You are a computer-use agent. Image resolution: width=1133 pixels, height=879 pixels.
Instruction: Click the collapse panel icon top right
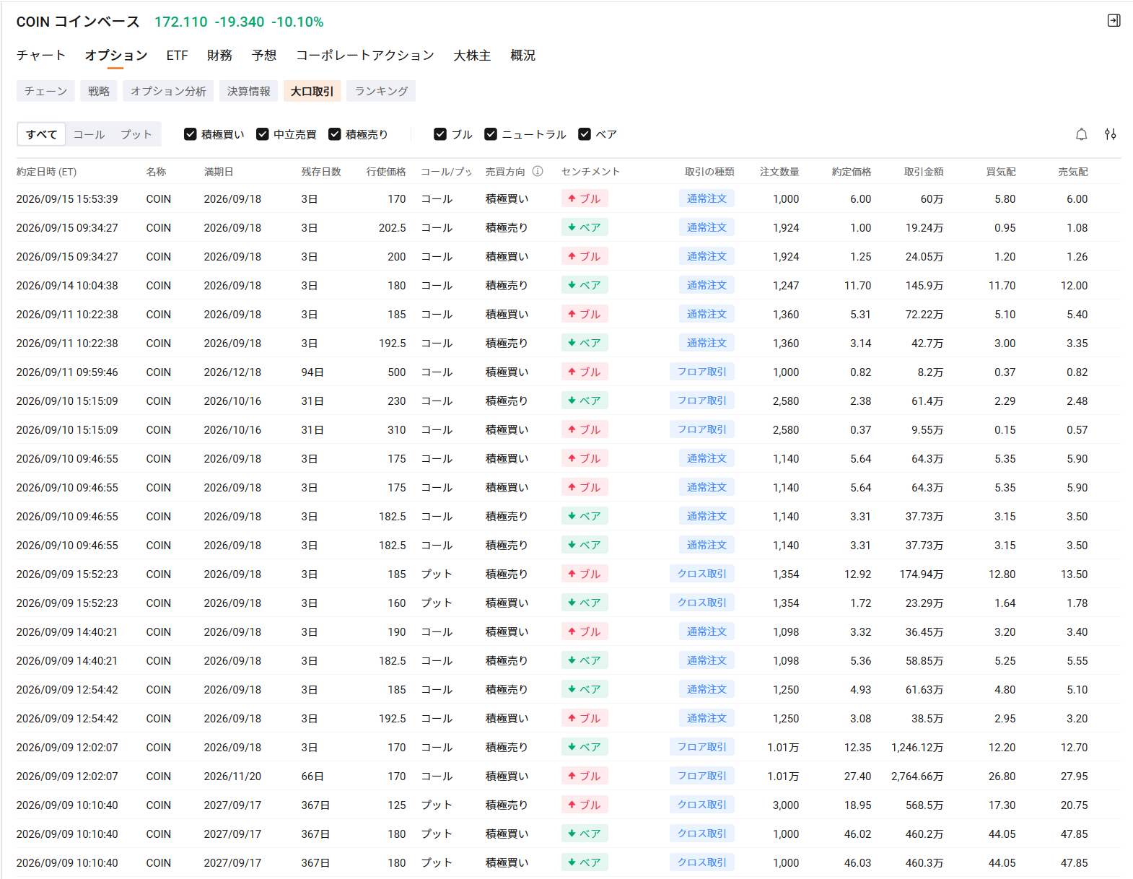(x=1114, y=20)
